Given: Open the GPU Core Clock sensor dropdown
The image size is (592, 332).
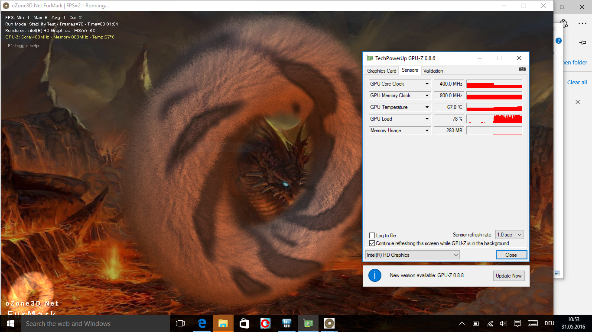Looking at the screenshot, I should coord(427,84).
